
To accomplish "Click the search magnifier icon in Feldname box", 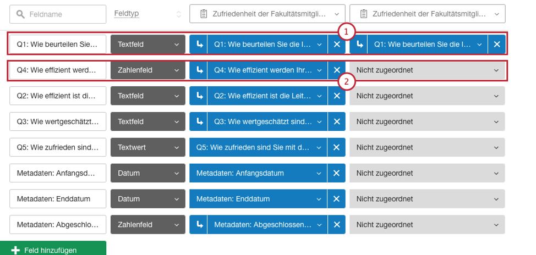I will 20,14.
